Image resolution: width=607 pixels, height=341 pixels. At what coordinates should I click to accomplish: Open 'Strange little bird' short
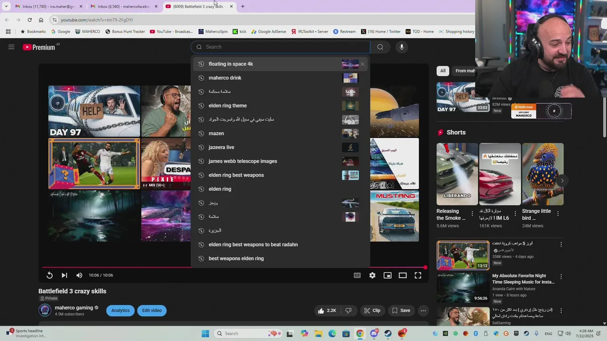[x=543, y=174]
